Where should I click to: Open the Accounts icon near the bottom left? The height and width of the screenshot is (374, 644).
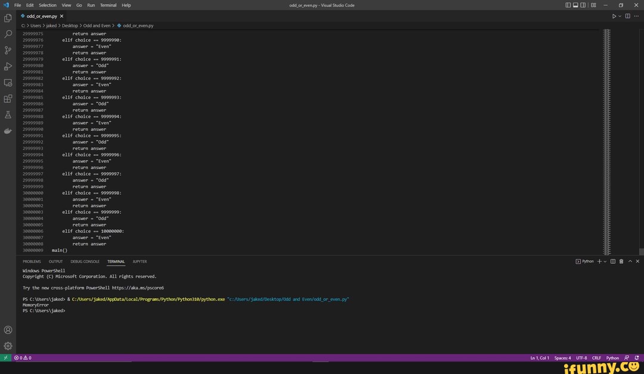[x=8, y=329]
